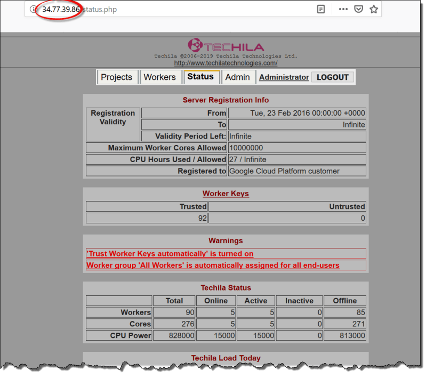Open the Worker Keys link
The width and height of the screenshot is (426, 378).
(226, 194)
